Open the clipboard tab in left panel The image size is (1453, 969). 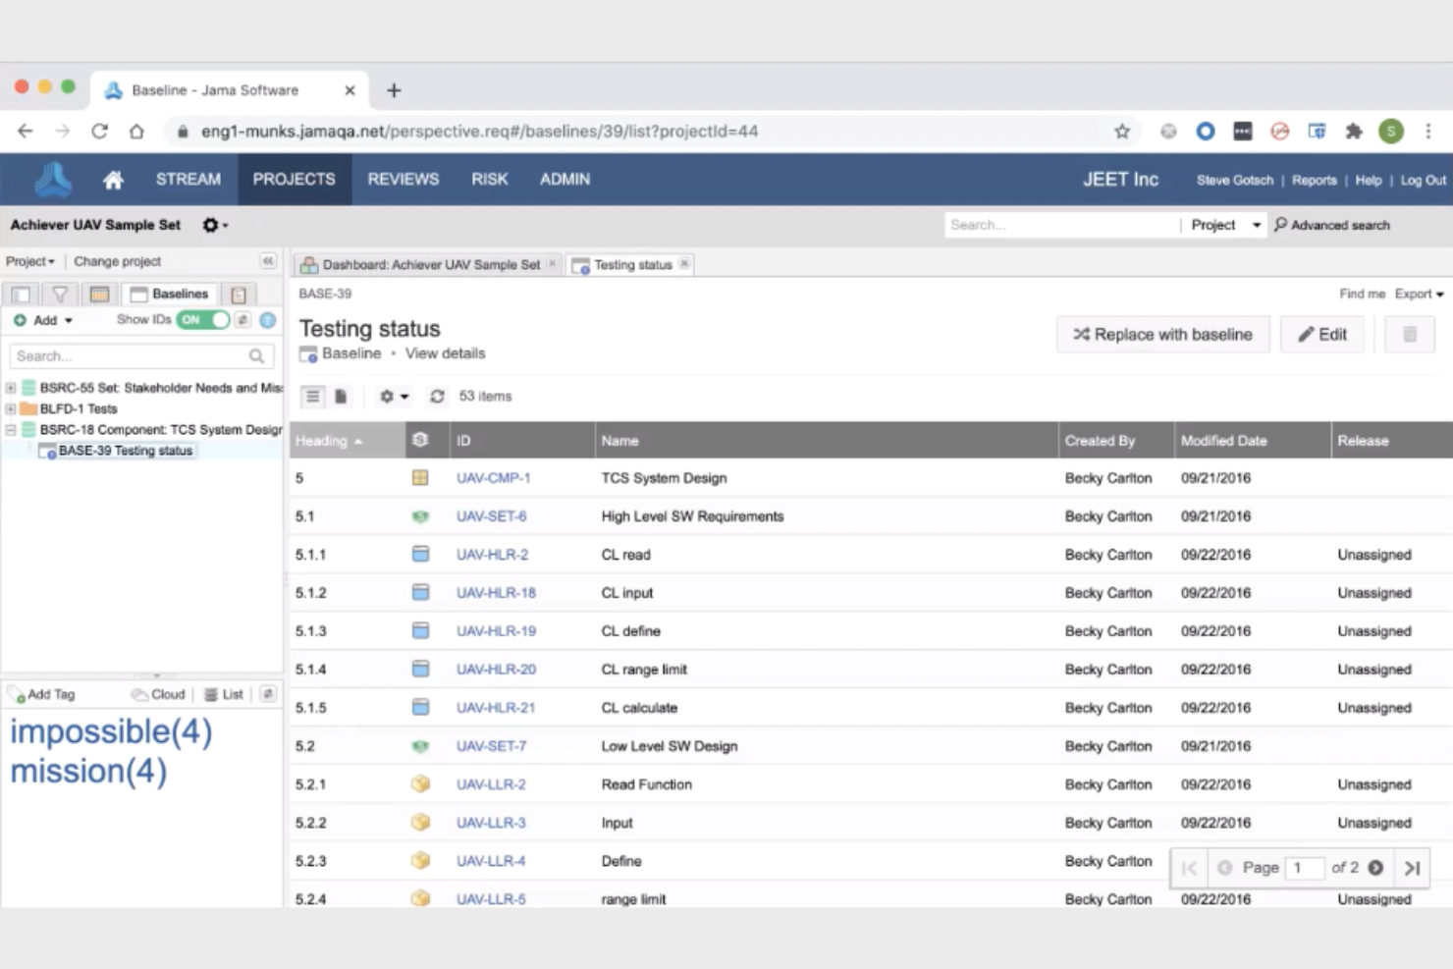pyautogui.click(x=238, y=294)
